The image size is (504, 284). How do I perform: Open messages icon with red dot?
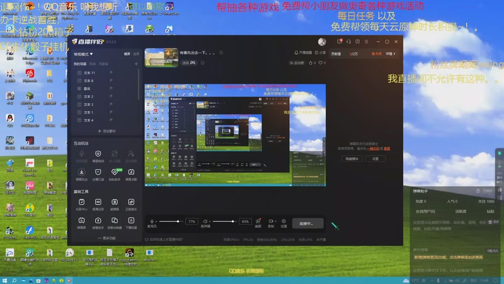tap(340, 42)
